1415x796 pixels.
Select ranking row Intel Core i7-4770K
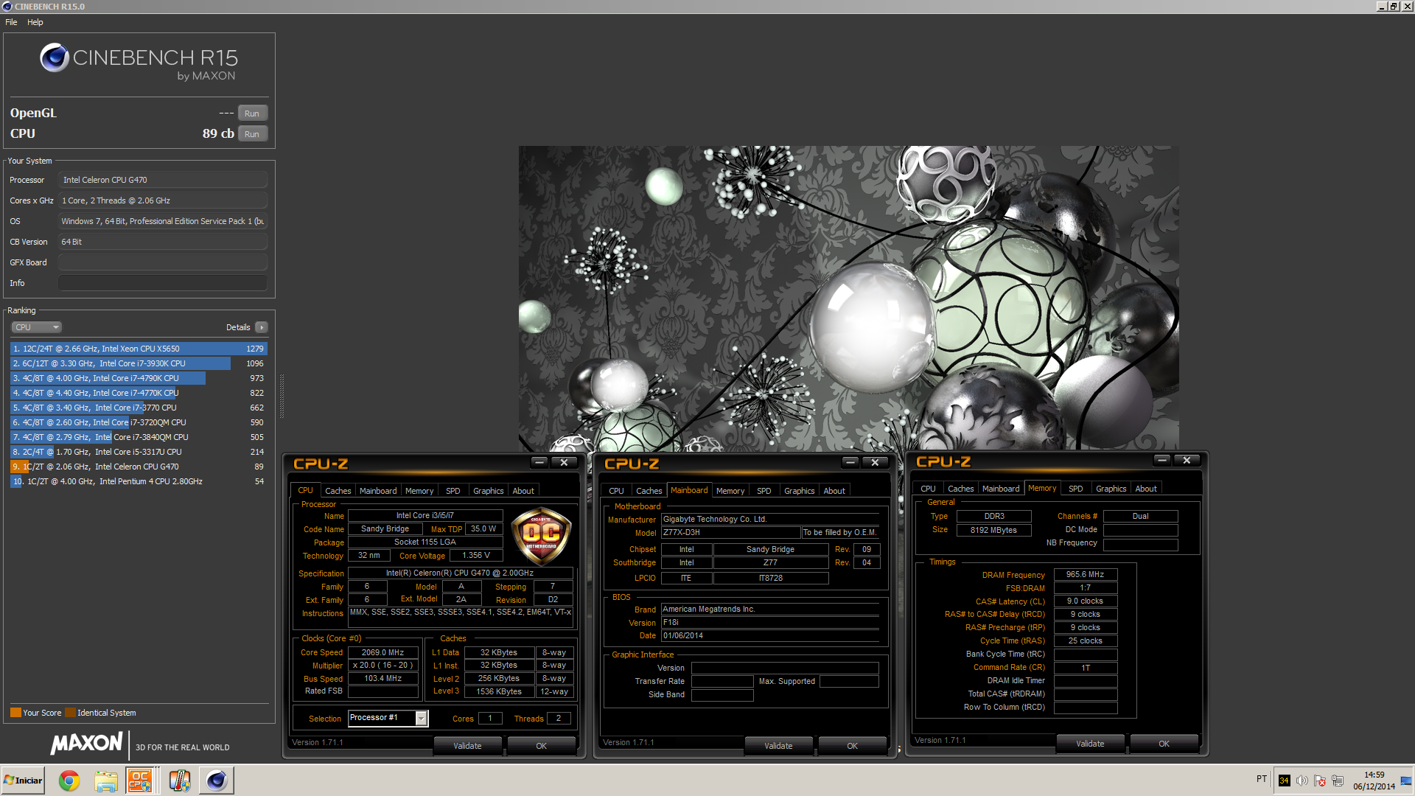tap(139, 393)
